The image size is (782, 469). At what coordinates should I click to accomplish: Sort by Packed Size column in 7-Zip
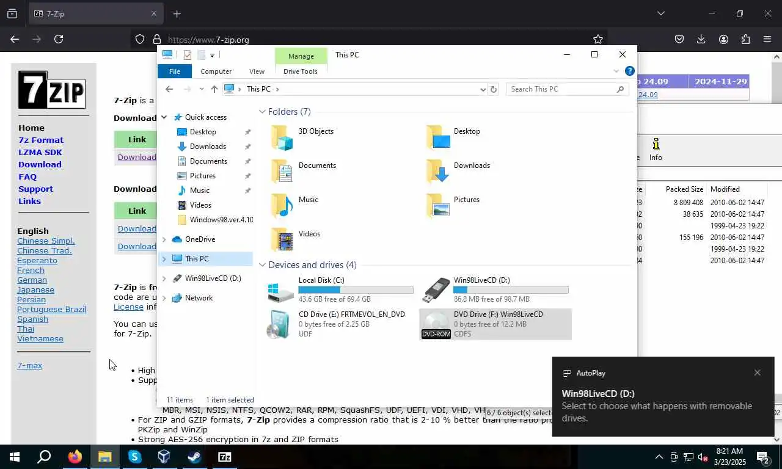(684, 189)
